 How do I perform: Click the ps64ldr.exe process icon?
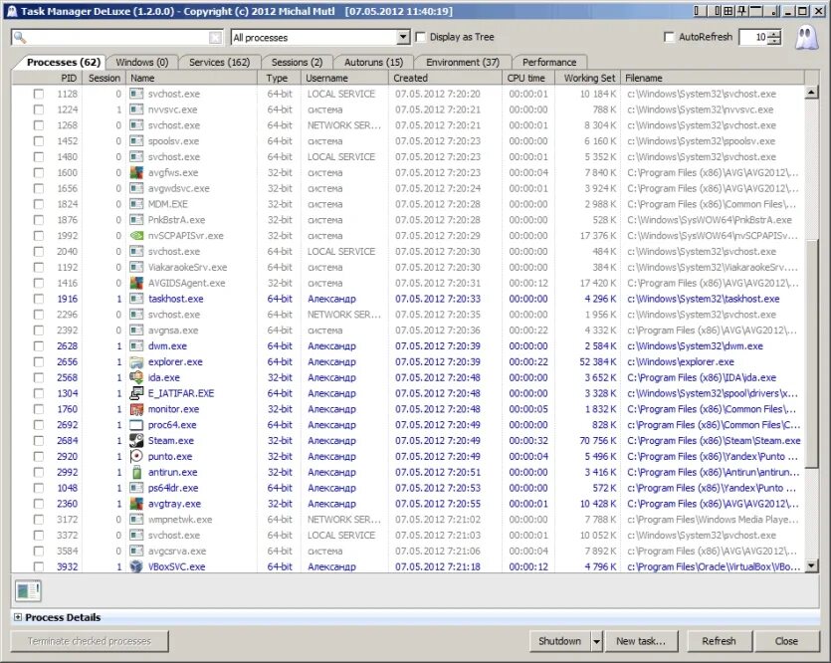[136, 488]
